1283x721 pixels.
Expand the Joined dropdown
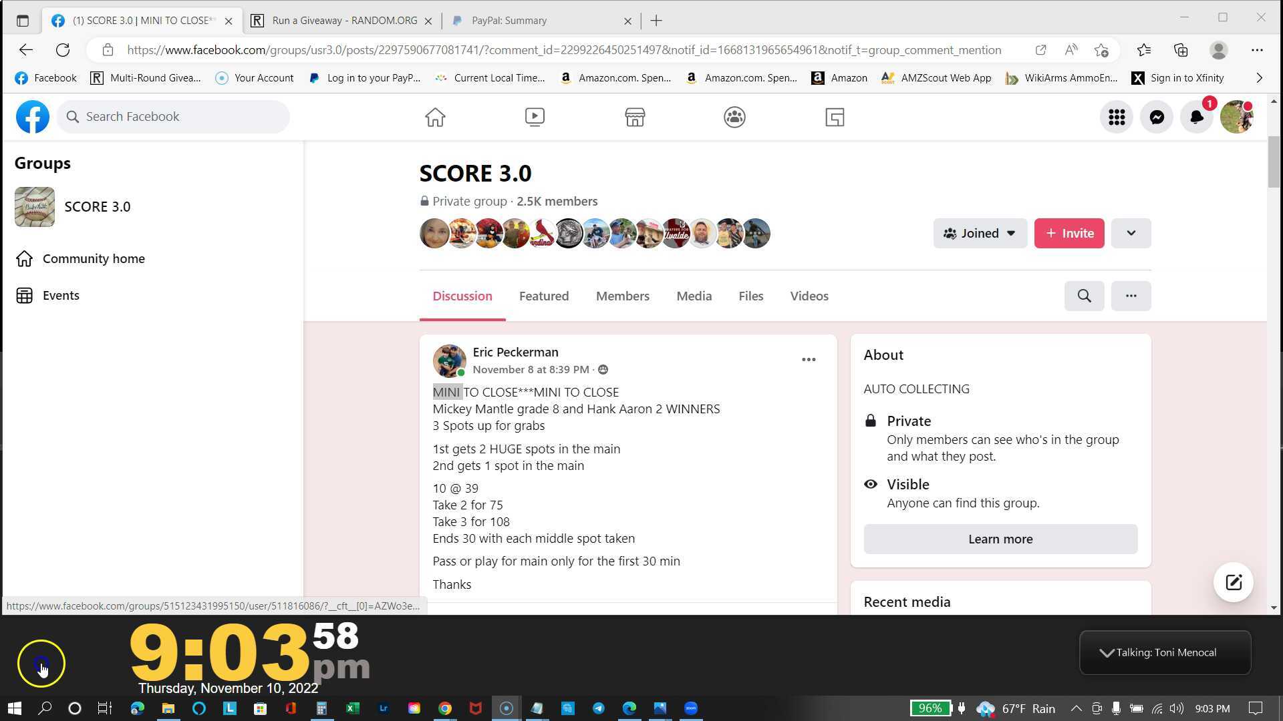pyautogui.click(x=980, y=233)
